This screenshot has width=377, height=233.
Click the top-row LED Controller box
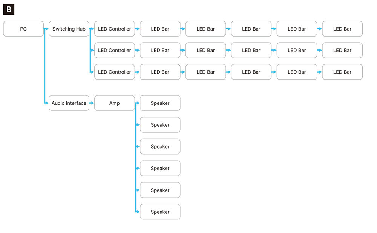tap(115, 29)
